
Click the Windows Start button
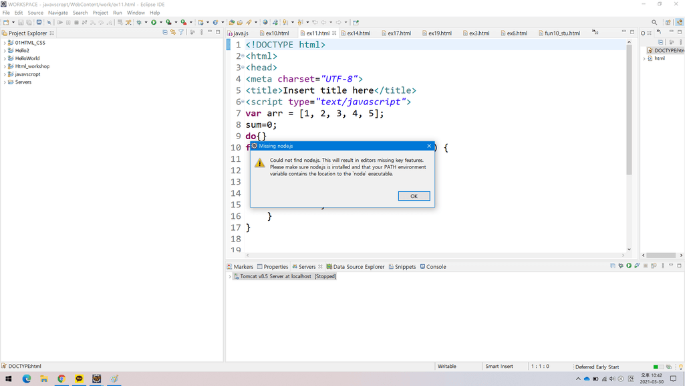point(8,379)
